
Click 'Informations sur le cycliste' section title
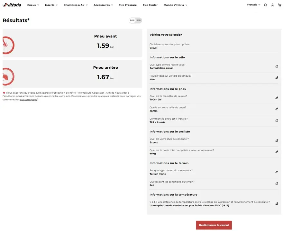point(170,132)
